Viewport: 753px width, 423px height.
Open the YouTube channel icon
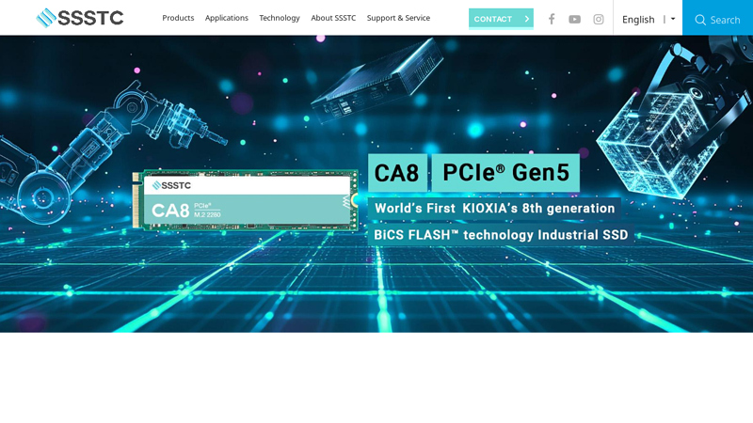(574, 19)
